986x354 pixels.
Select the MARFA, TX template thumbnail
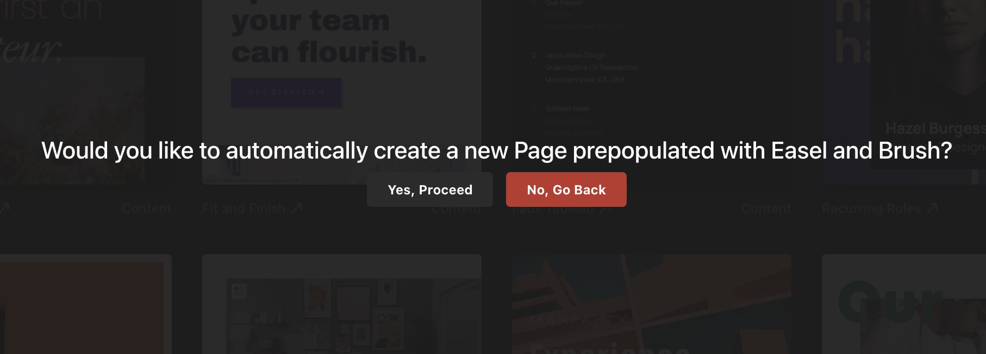(652, 304)
